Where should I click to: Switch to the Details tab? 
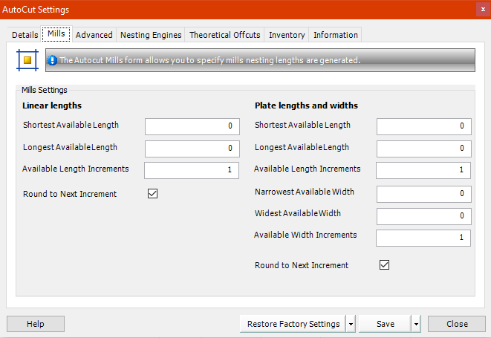tap(25, 35)
